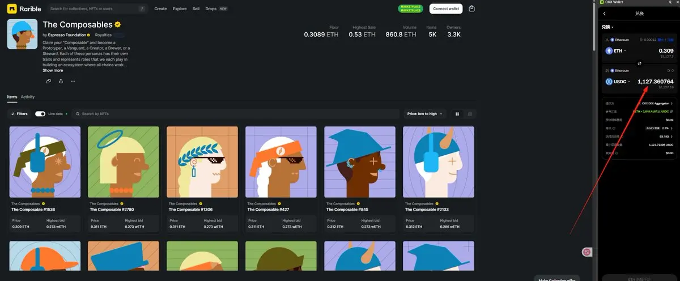Open The Composable #2780 NFT image

pyautogui.click(x=124, y=161)
